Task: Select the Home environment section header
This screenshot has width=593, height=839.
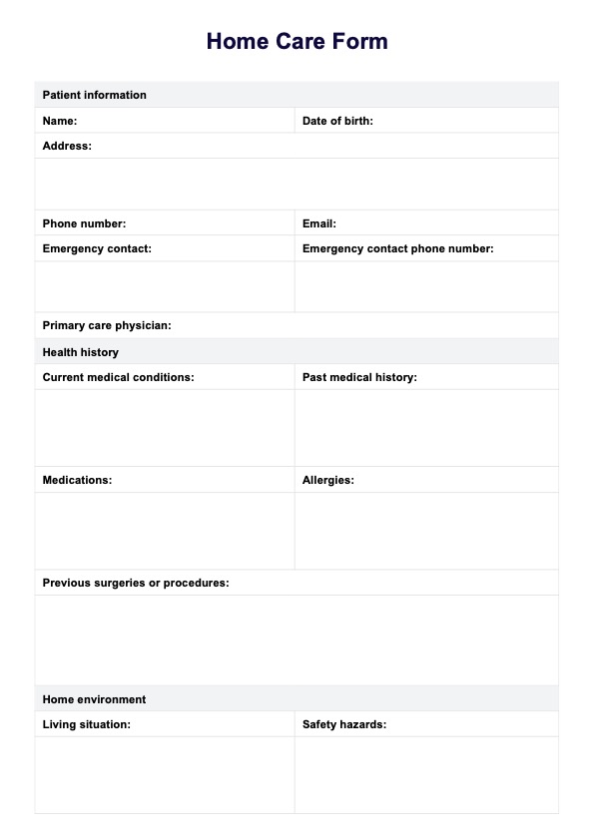Action: click(x=296, y=698)
